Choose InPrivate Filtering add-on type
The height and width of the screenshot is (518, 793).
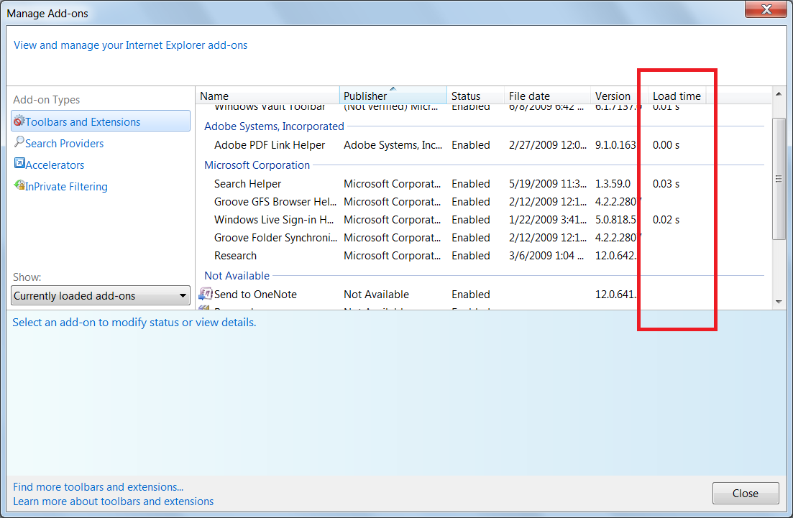tap(66, 187)
